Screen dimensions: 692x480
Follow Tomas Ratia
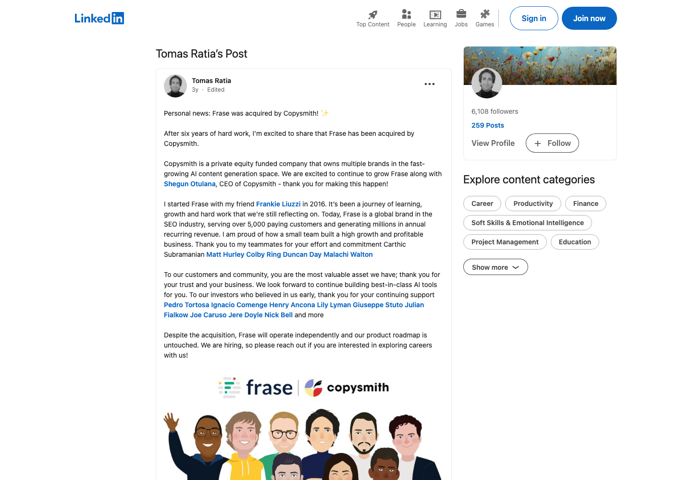coord(552,143)
